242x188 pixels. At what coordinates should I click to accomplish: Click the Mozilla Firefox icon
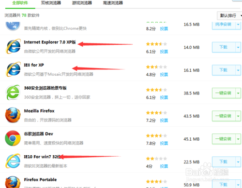tap(13, 115)
